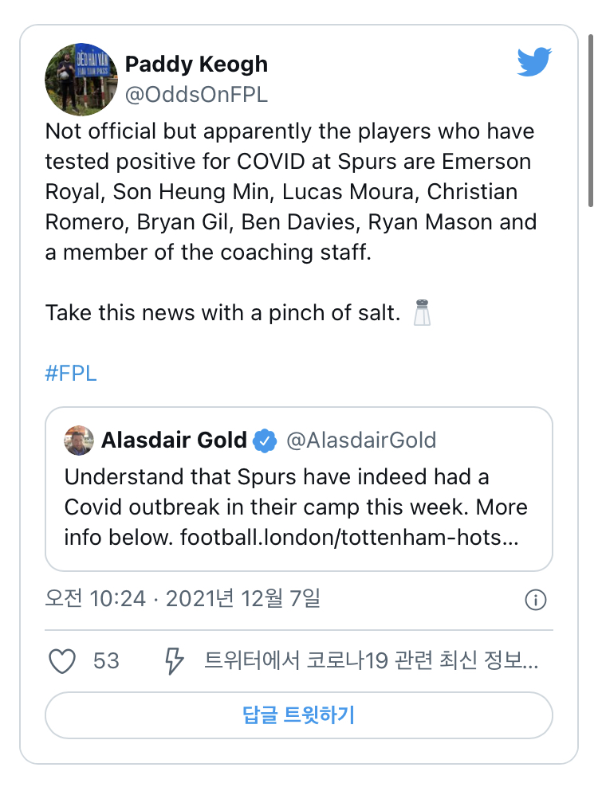Like the tweet with the heart icon
598x787 pixels.
(62, 661)
